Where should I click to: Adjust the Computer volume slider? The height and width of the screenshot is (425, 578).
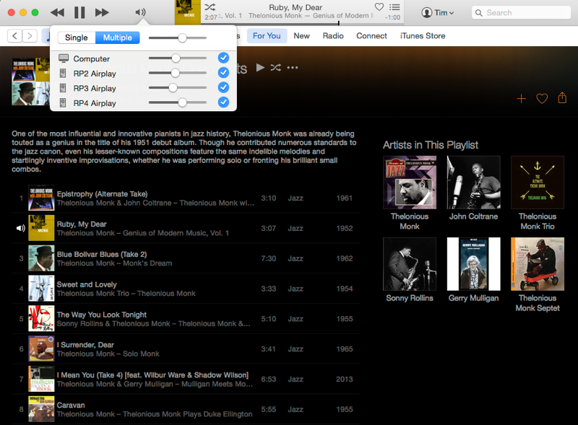pos(177,58)
